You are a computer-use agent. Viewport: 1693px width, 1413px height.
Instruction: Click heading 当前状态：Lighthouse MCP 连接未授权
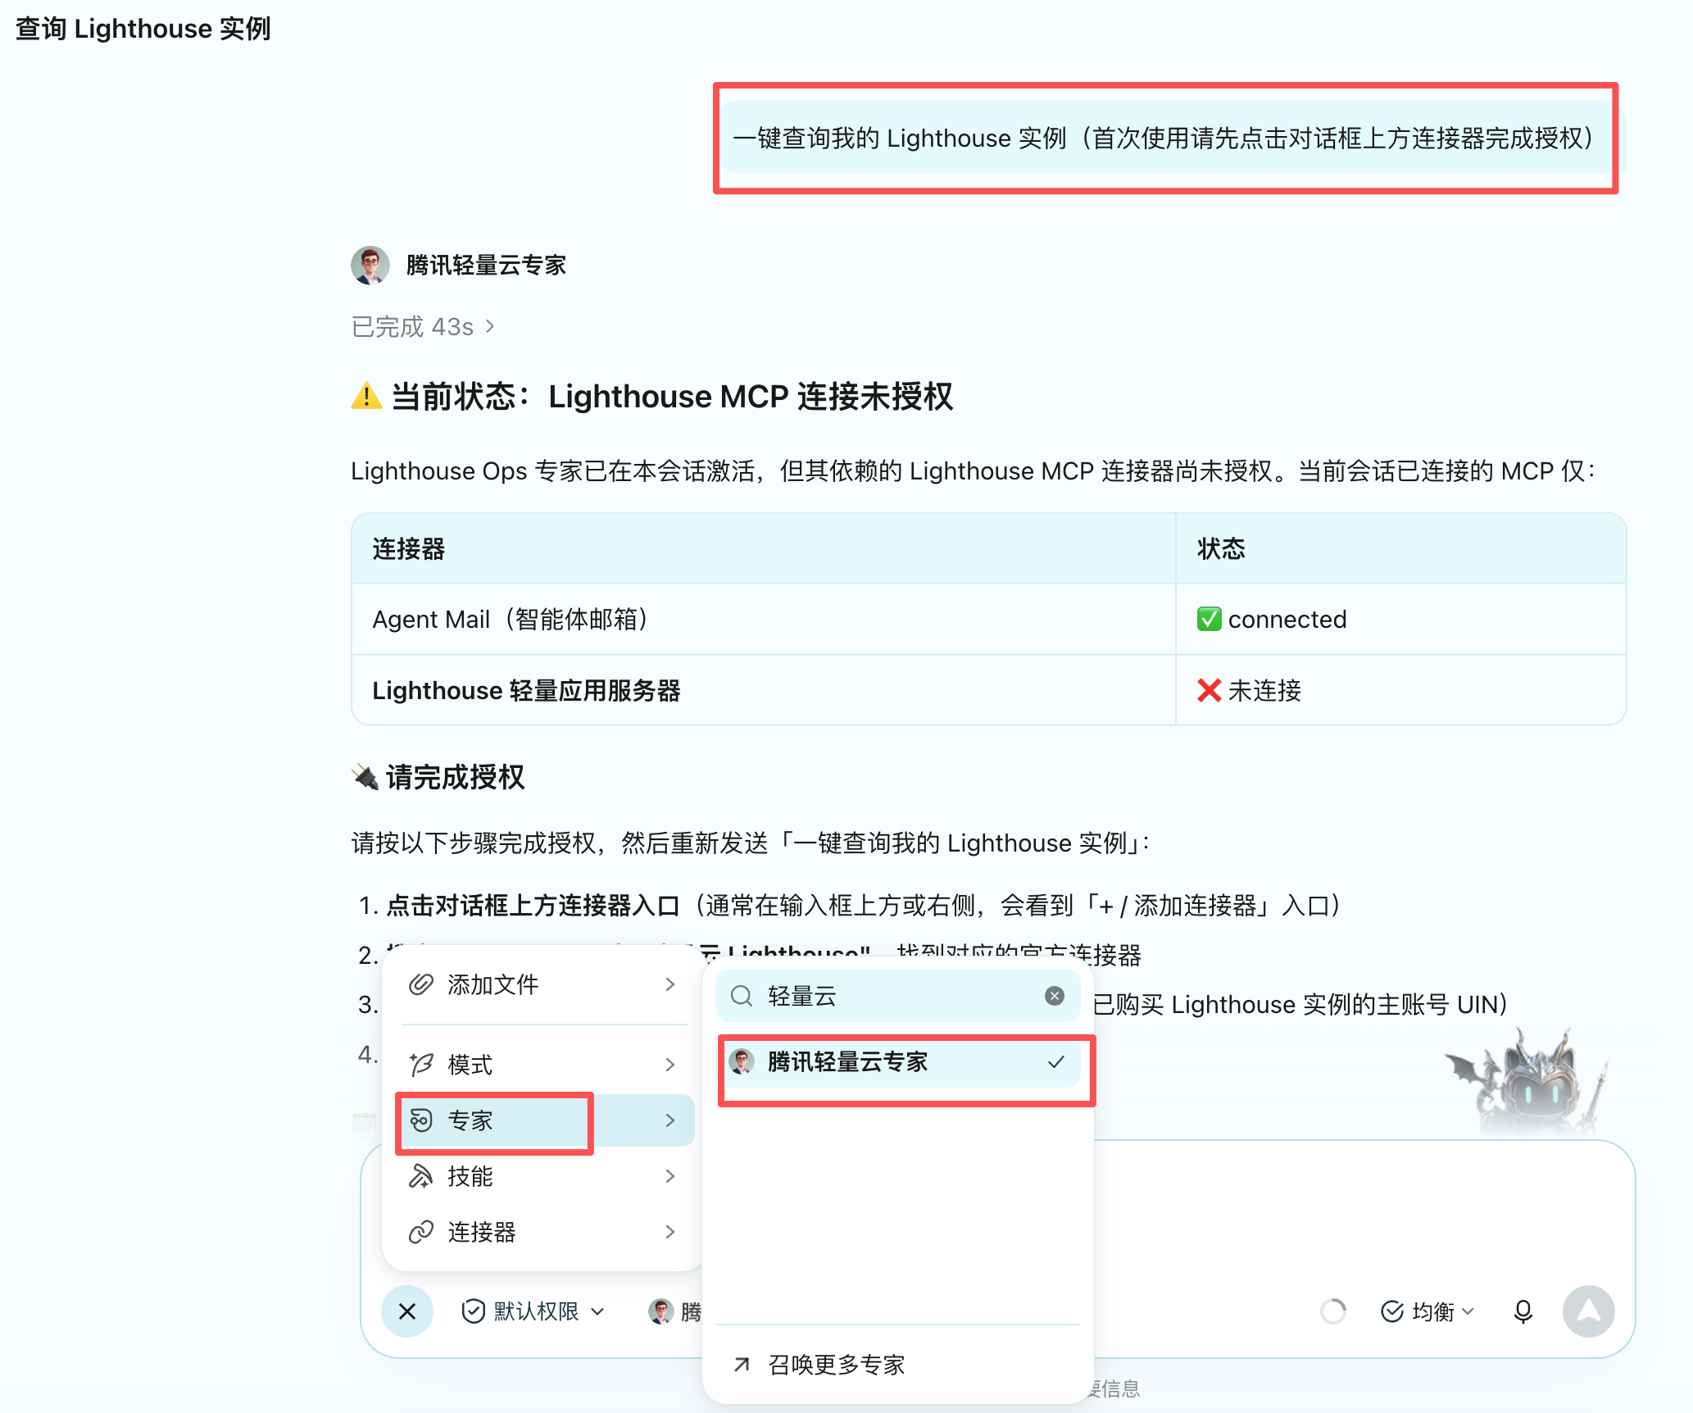pyautogui.click(x=652, y=396)
